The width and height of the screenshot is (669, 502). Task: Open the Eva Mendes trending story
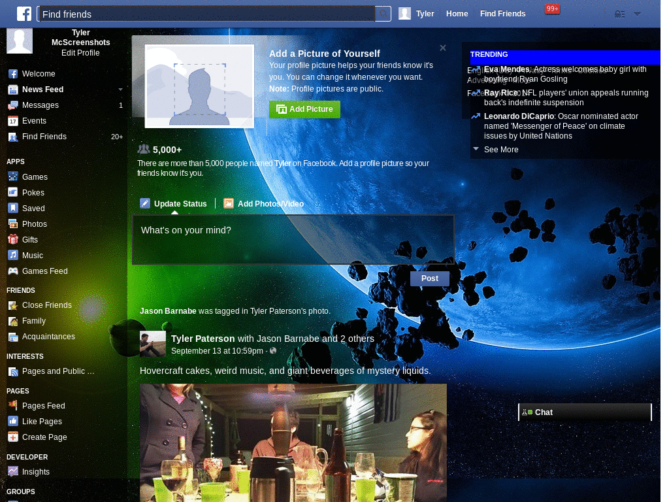click(x=565, y=74)
